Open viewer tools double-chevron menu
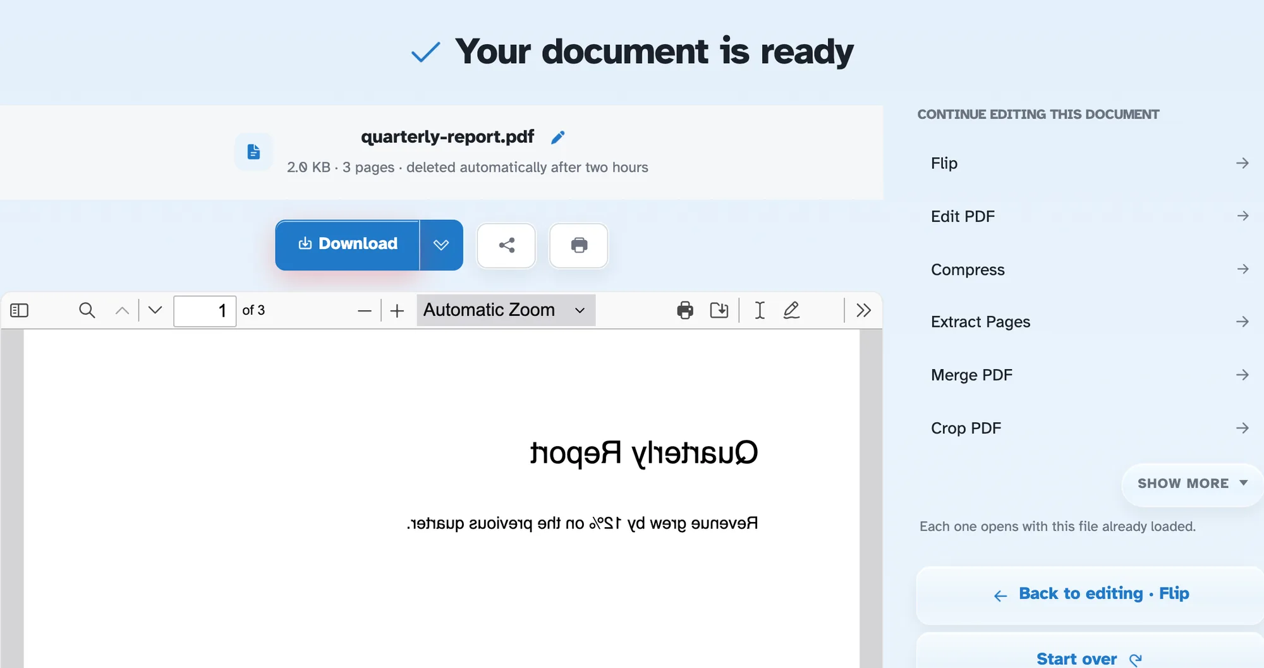Viewport: 1264px width, 668px height. click(x=863, y=310)
